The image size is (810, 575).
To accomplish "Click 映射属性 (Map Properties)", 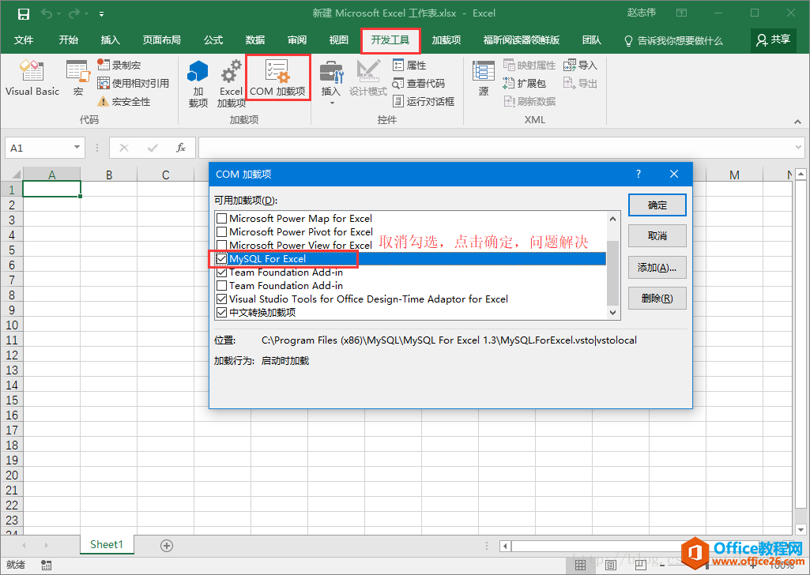I will pos(529,65).
